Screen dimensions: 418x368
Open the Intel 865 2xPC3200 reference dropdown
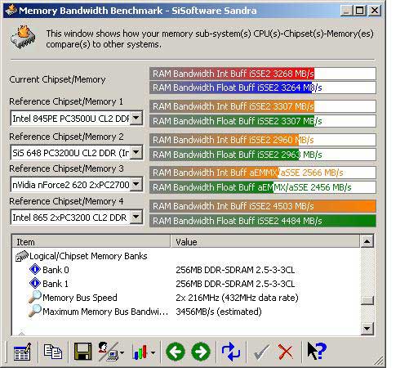coord(136,218)
